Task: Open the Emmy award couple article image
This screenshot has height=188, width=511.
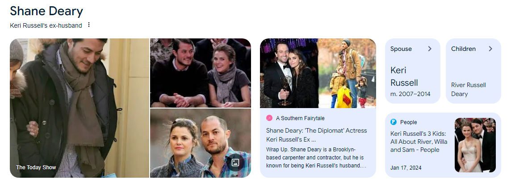Action: pos(318,73)
